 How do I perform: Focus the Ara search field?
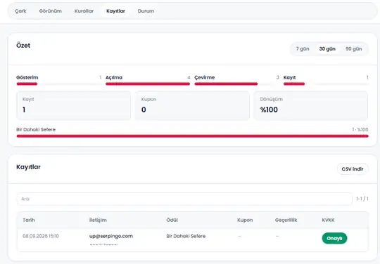coord(184,199)
